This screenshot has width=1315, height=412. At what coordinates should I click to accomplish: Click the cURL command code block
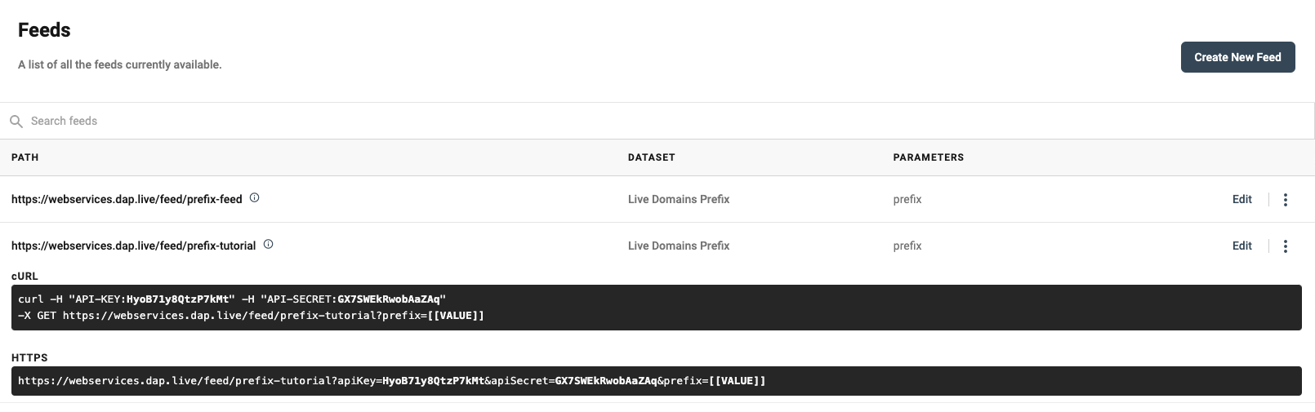[x=656, y=308]
